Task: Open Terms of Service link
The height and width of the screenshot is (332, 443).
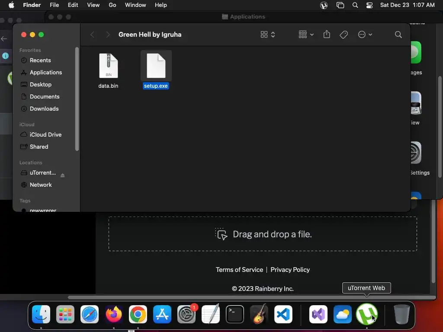Action: point(239,270)
